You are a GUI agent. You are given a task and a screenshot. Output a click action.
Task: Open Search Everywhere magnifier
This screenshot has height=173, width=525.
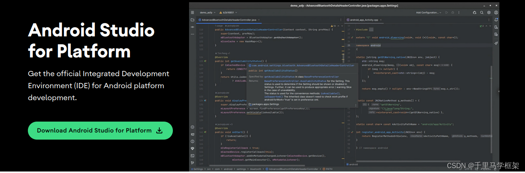(482, 12)
